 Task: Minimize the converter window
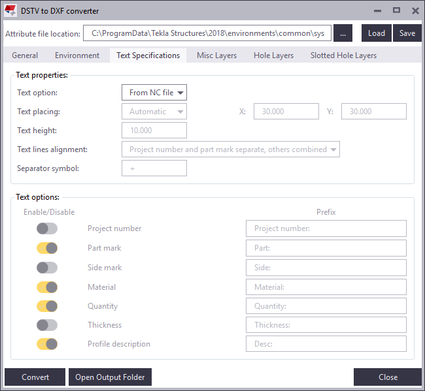(377, 10)
